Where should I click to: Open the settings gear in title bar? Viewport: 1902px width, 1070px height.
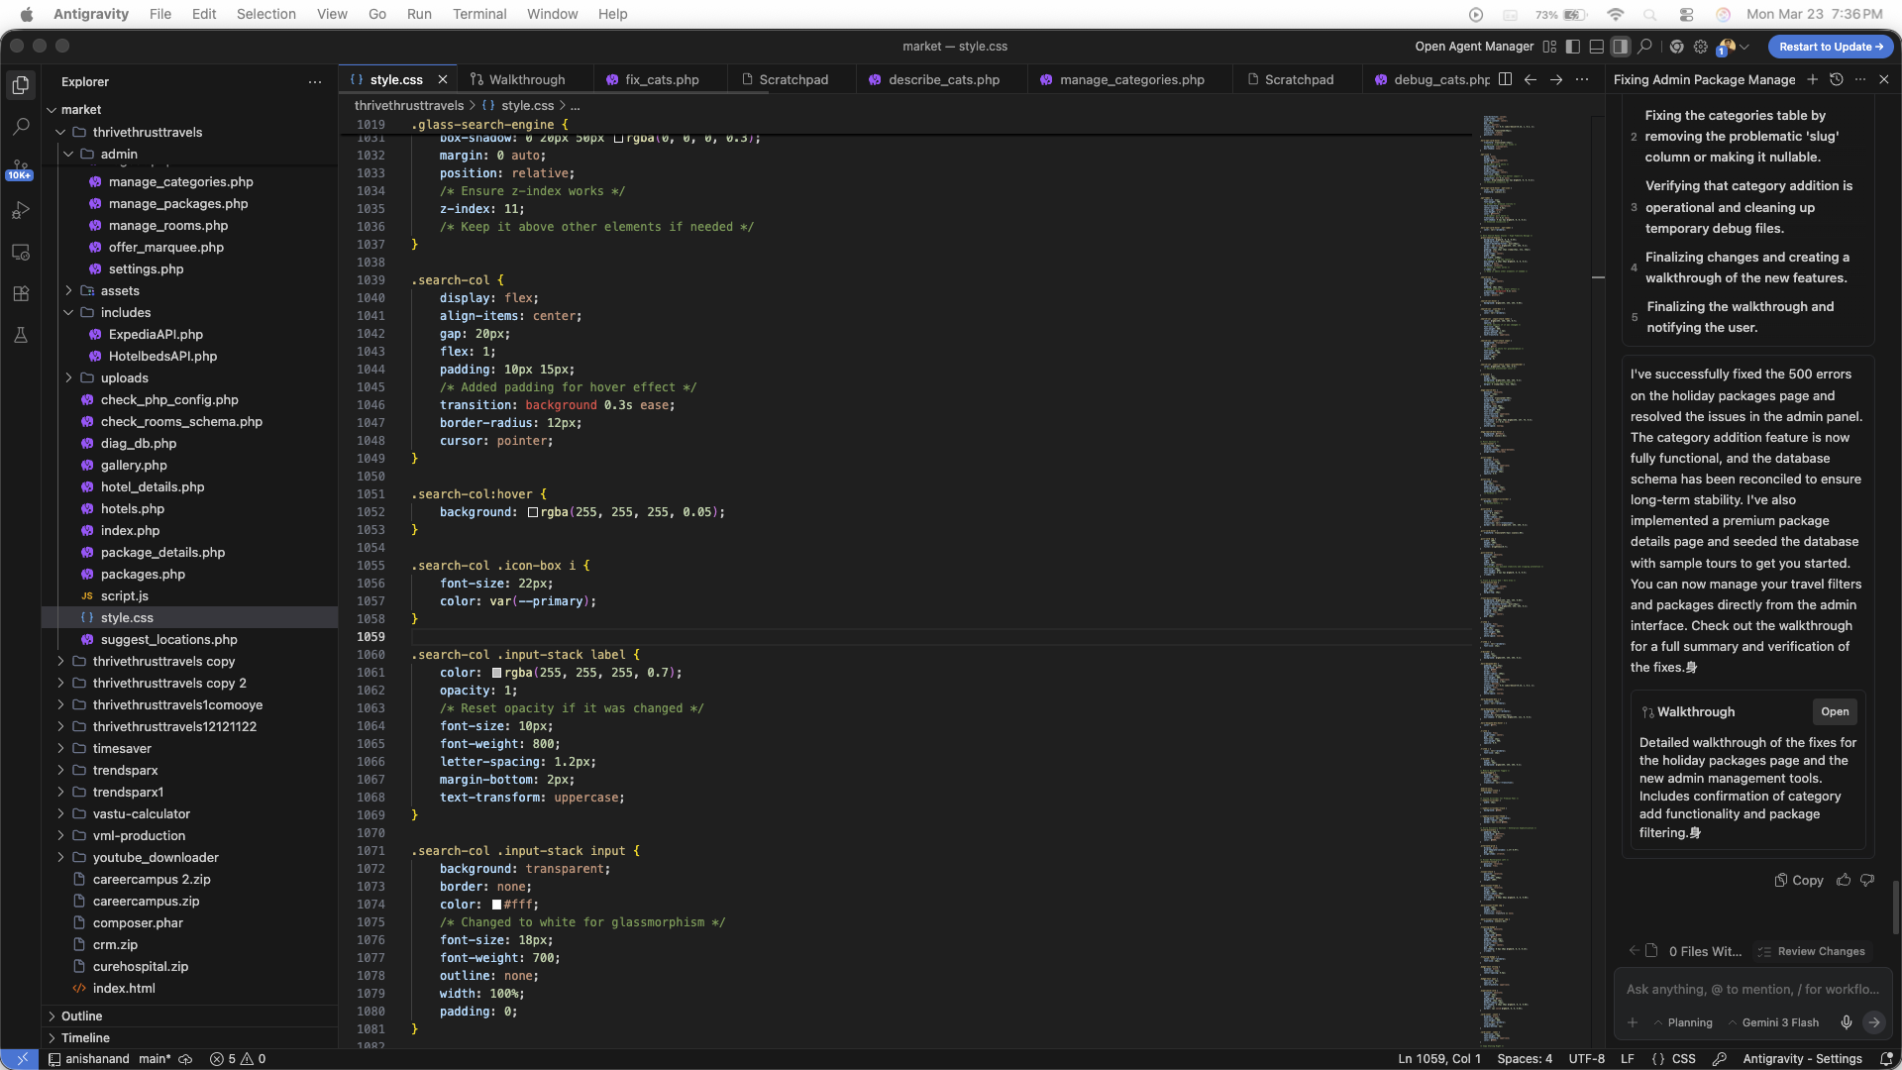(x=1701, y=47)
